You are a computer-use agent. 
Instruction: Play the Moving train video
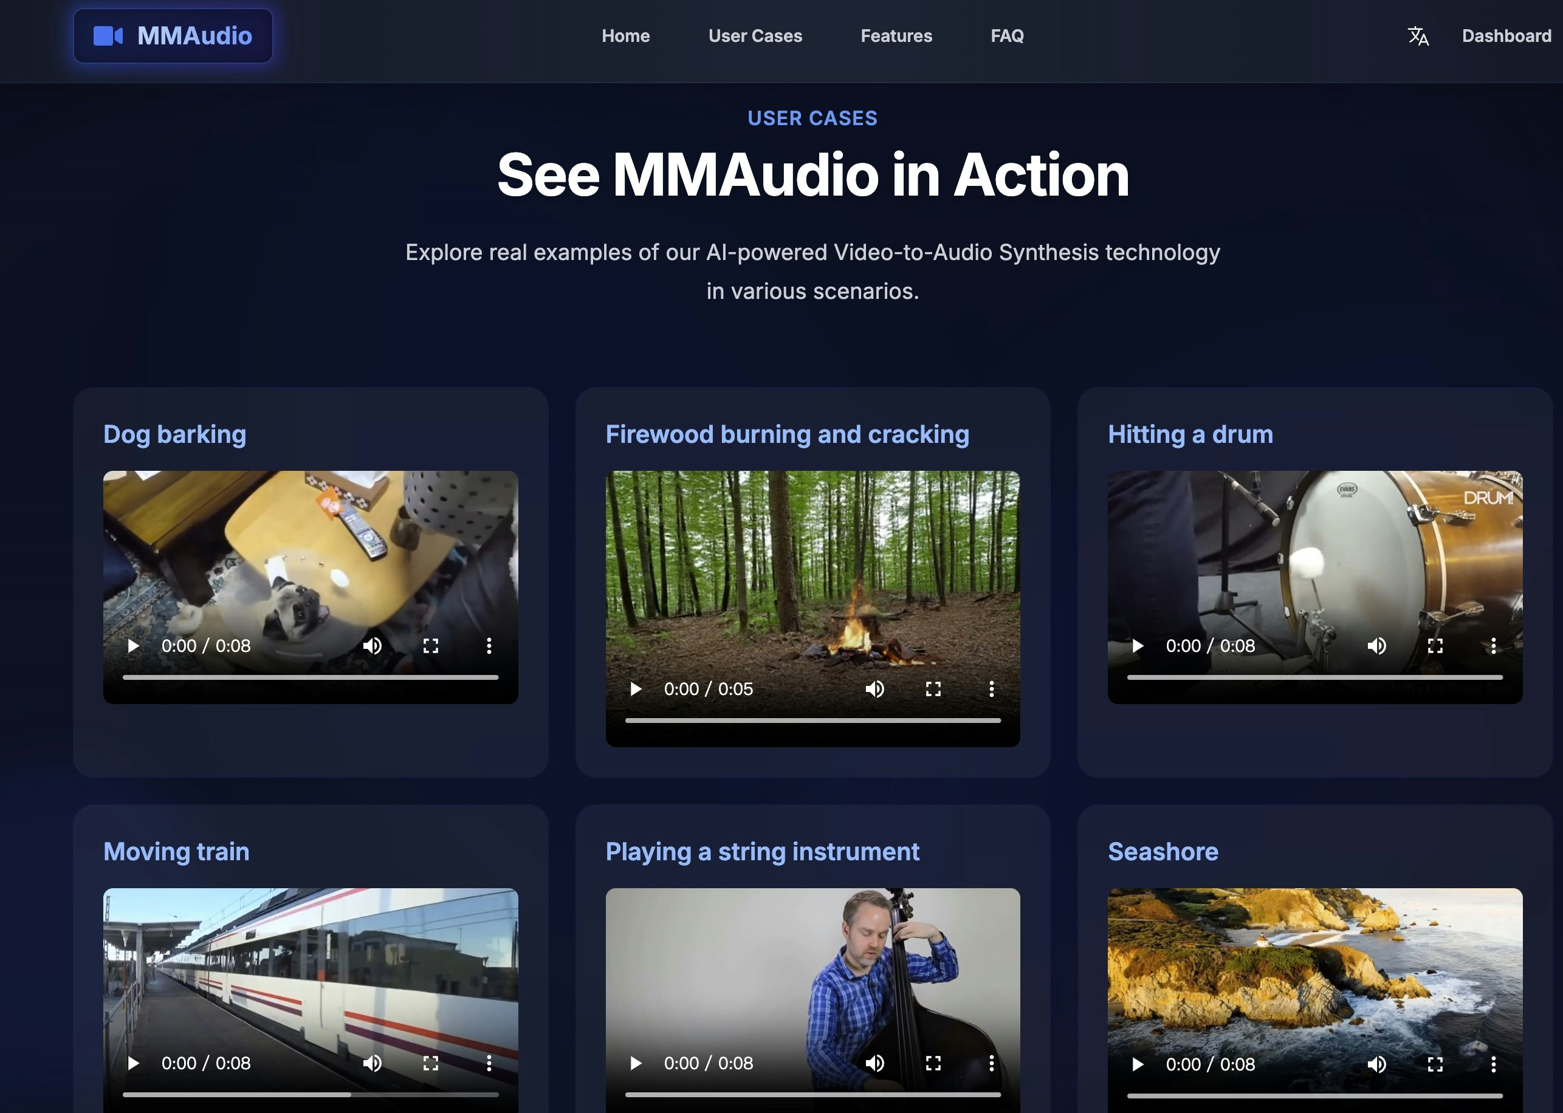tap(134, 1063)
